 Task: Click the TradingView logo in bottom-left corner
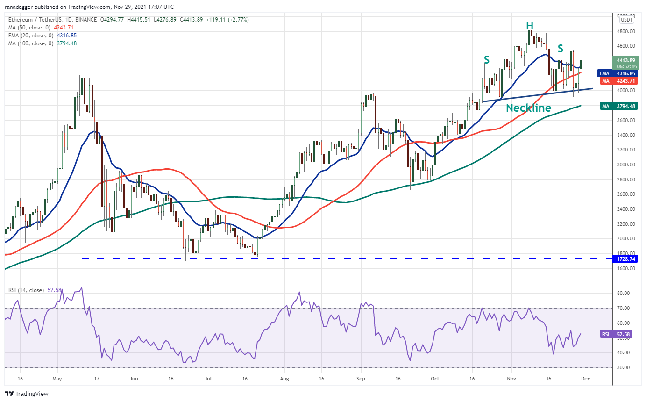click(x=27, y=394)
